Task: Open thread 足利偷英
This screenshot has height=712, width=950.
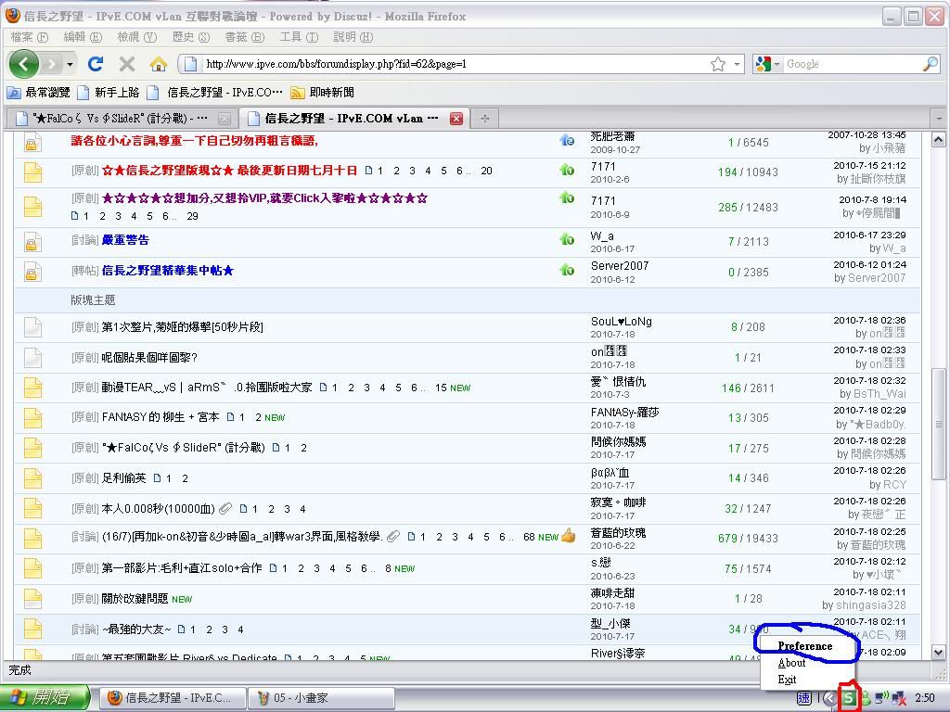Action: coord(123,478)
